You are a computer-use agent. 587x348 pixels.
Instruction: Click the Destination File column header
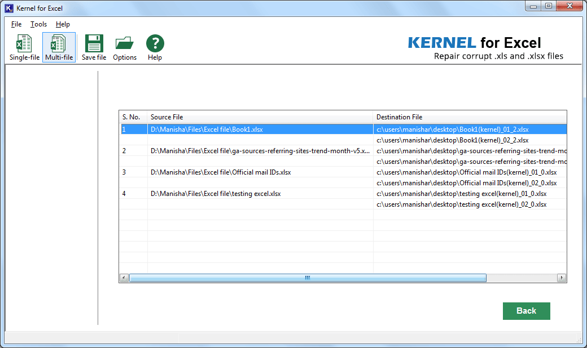point(470,117)
